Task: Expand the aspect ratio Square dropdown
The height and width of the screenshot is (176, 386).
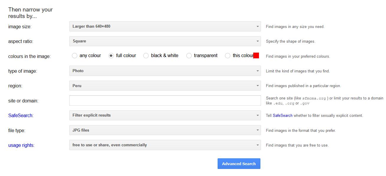Action: point(165,41)
